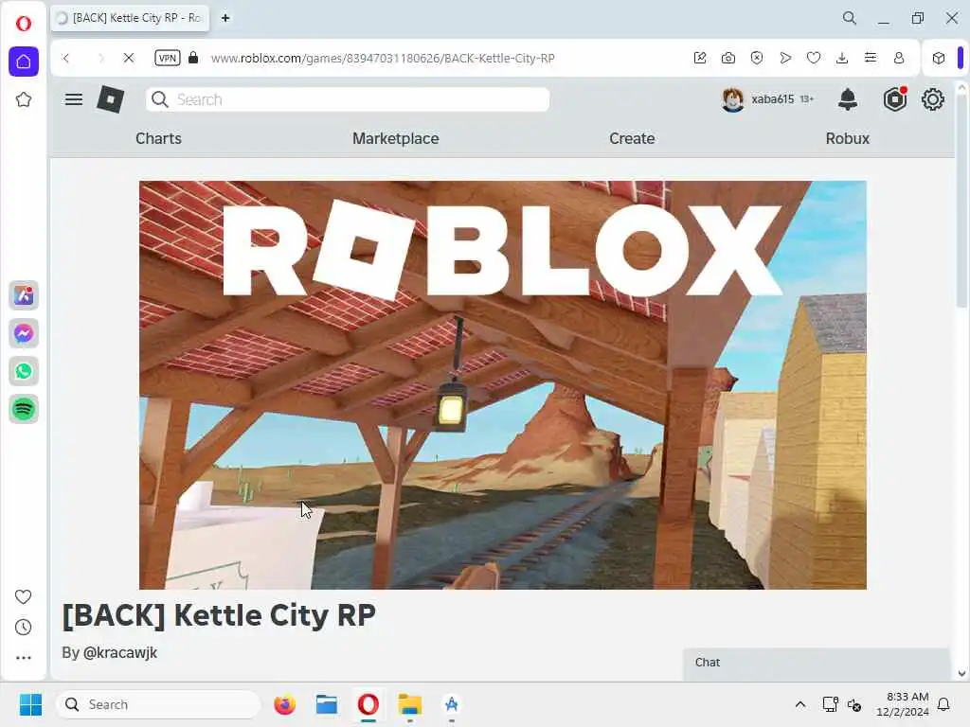
Task: Open the Create tab
Action: click(x=632, y=138)
